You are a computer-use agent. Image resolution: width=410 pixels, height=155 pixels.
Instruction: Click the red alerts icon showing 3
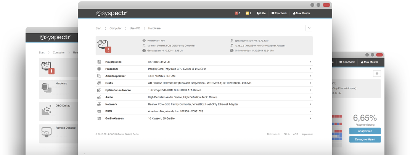pos(237,13)
